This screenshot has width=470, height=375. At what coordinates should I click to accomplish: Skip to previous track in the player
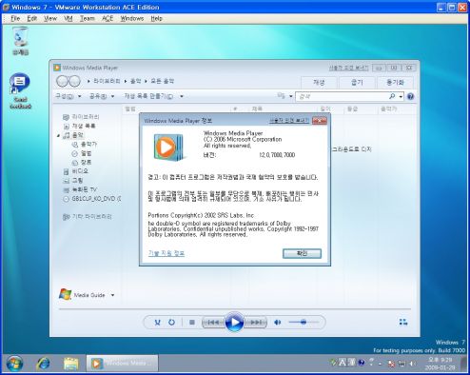click(x=213, y=323)
